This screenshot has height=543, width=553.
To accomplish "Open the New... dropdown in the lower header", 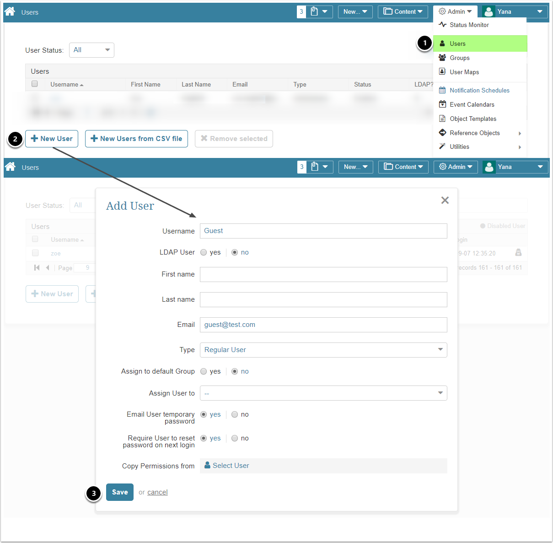I will pyautogui.click(x=356, y=167).
